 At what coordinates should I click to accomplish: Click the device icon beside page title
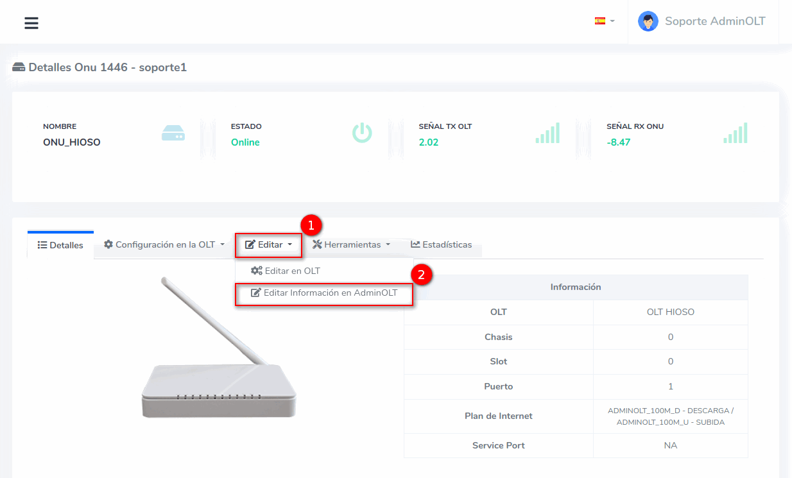pyautogui.click(x=19, y=67)
